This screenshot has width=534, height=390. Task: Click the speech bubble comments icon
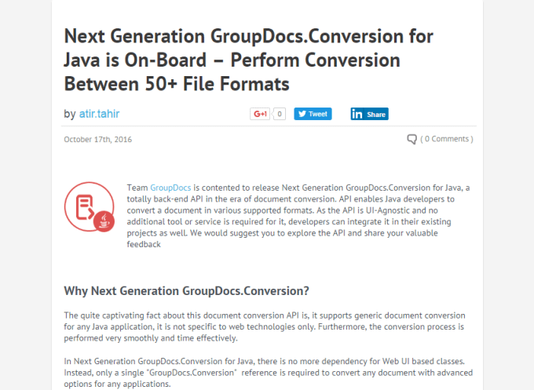pyautogui.click(x=411, y=139)
